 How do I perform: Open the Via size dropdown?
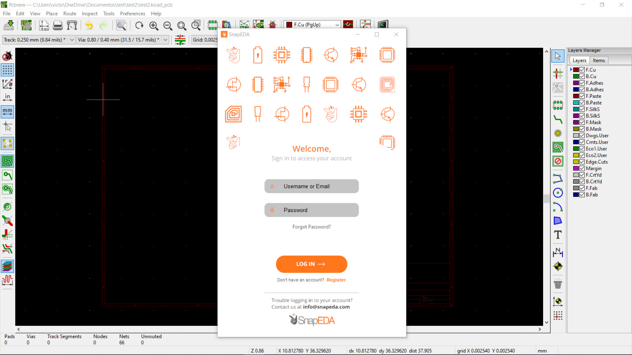pos(123,40)
